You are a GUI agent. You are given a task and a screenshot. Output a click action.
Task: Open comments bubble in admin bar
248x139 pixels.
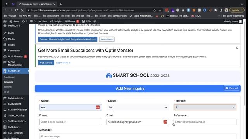[33, 22]
